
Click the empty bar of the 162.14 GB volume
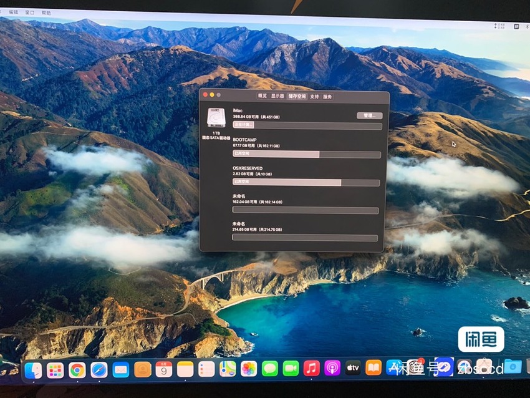point(306,210)
